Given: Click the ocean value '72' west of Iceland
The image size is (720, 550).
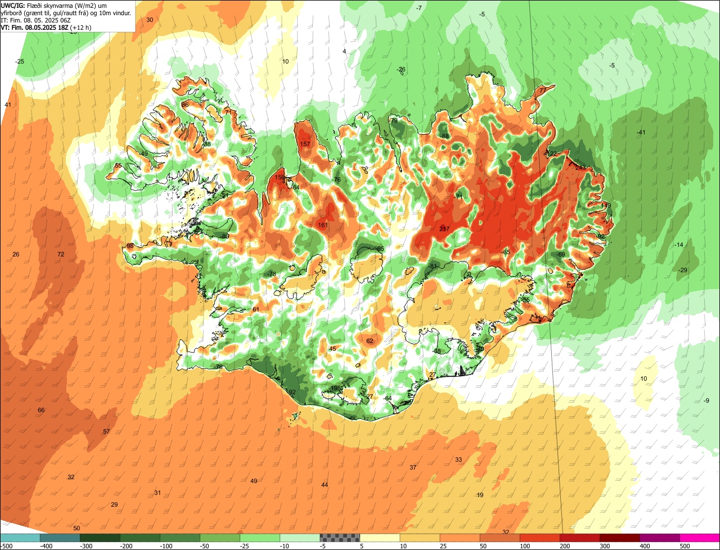Looking at the screenshot, I should [x=61, y=255].
